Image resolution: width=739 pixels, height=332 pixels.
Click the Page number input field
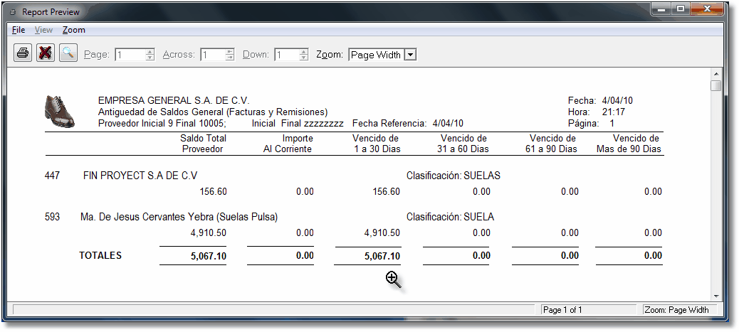coord(130,55)
